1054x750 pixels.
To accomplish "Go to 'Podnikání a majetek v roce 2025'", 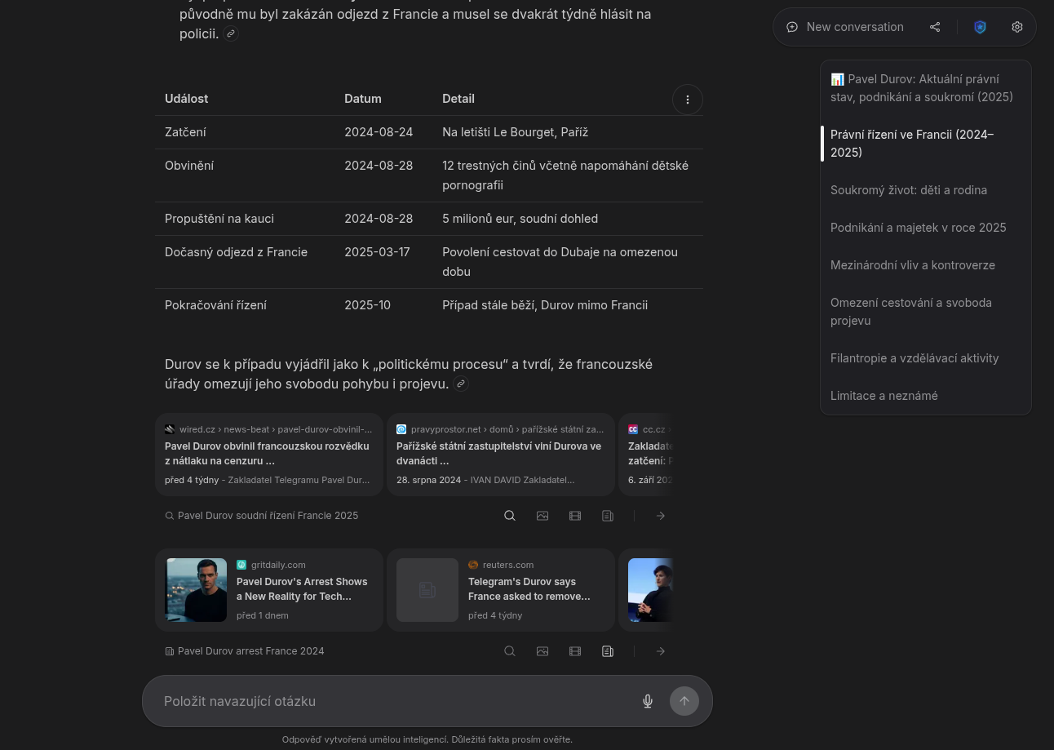I will pyautogui.click(x=918, y=228).
